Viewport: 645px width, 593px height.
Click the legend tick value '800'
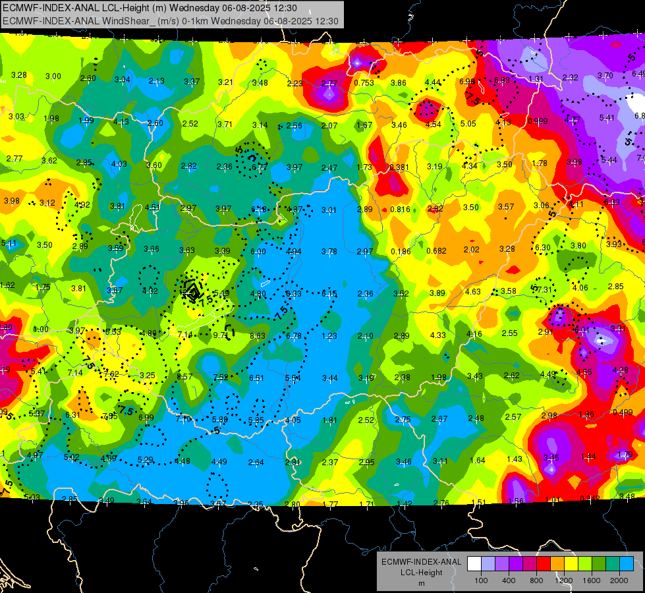click(536, 580)
